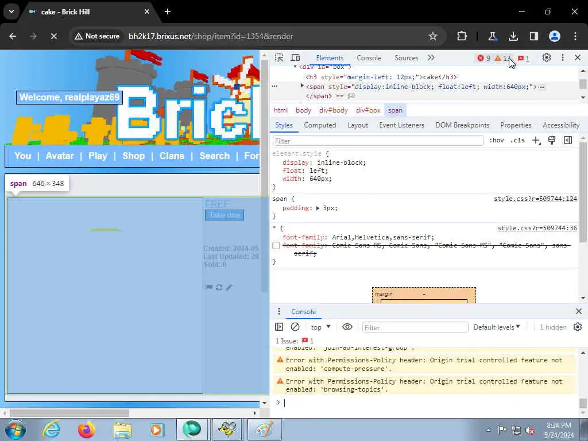Click the Take one button
Image resolution: width=588 pixels, height=441 pixels.
click(225, 215)
